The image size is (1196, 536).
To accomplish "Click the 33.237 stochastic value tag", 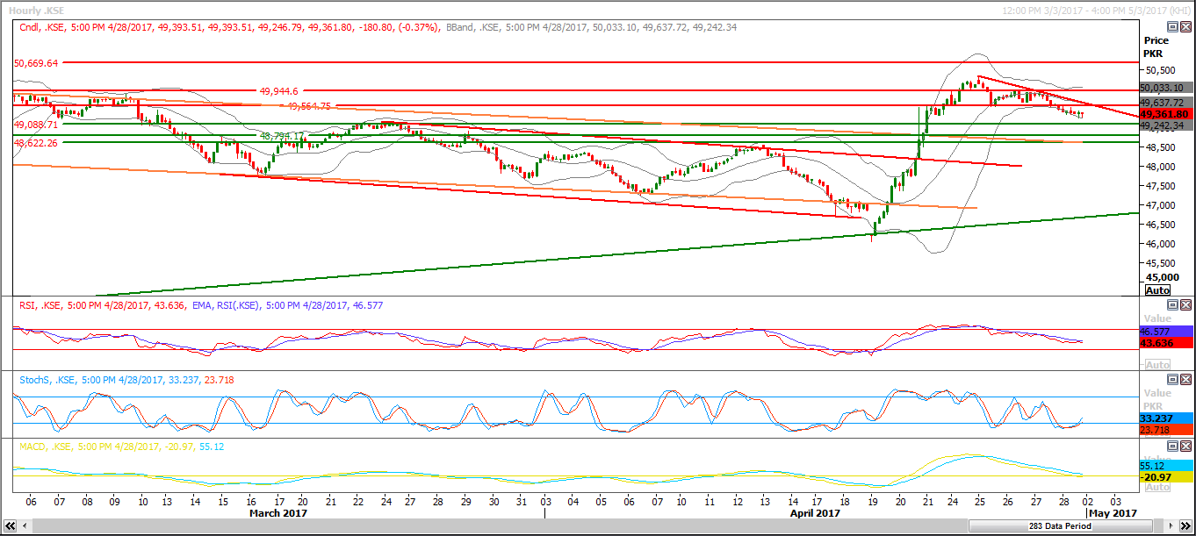I will point(1166,418).
